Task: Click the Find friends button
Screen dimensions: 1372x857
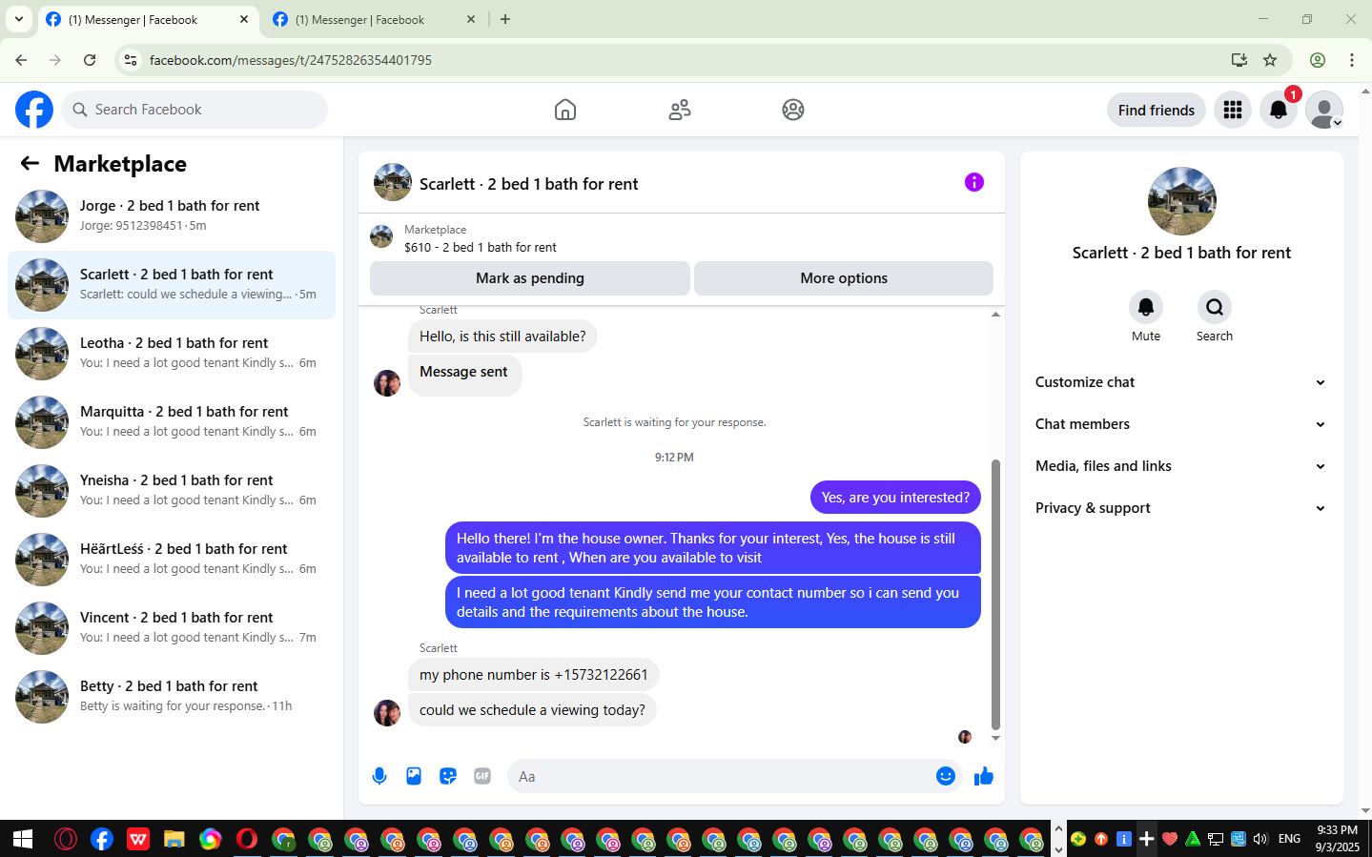Action: click(1157, 110)
